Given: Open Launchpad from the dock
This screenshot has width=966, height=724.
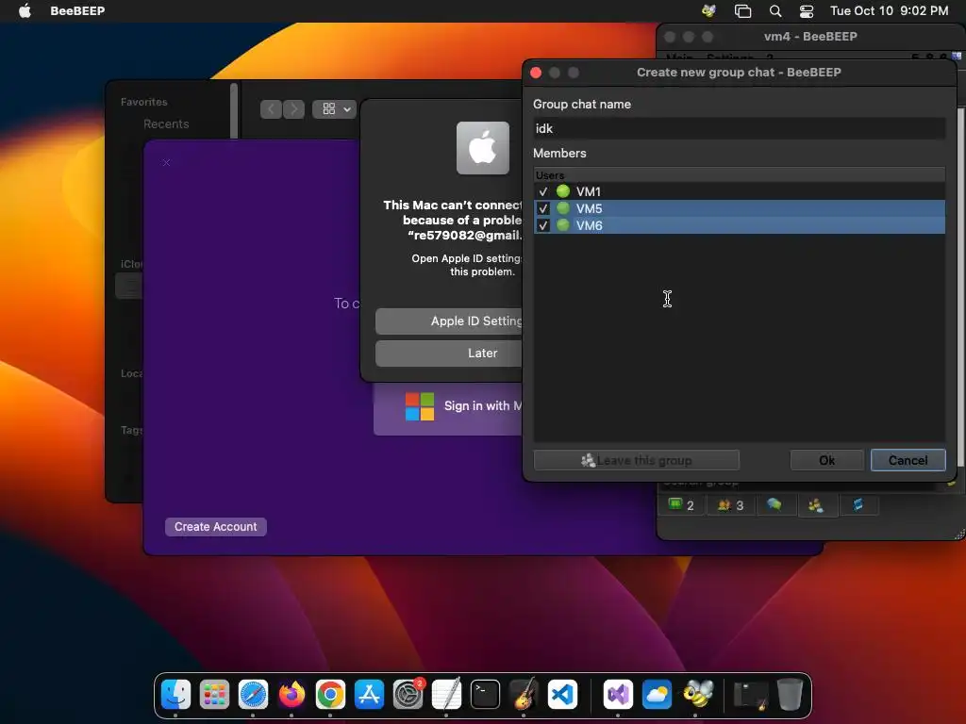Looking at the screenshot, I should 214,695.
